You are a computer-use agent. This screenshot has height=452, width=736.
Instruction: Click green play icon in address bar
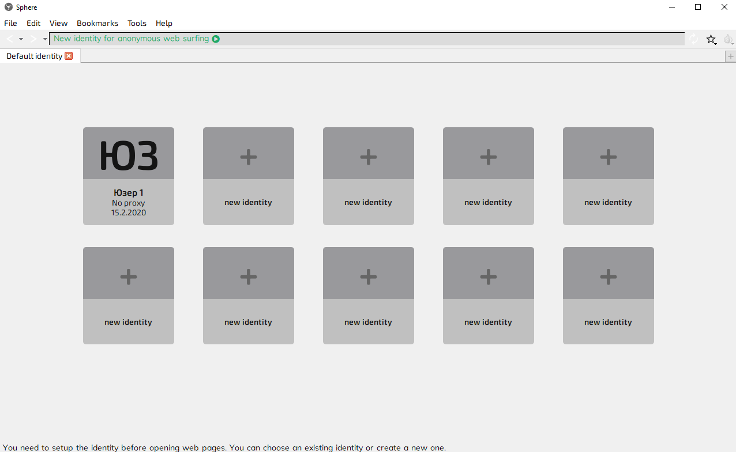point(216,39)
